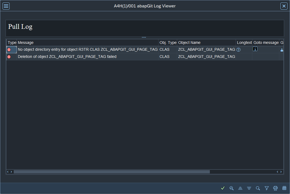
Task: Select the Goto message column header
Action: (266, 43)
